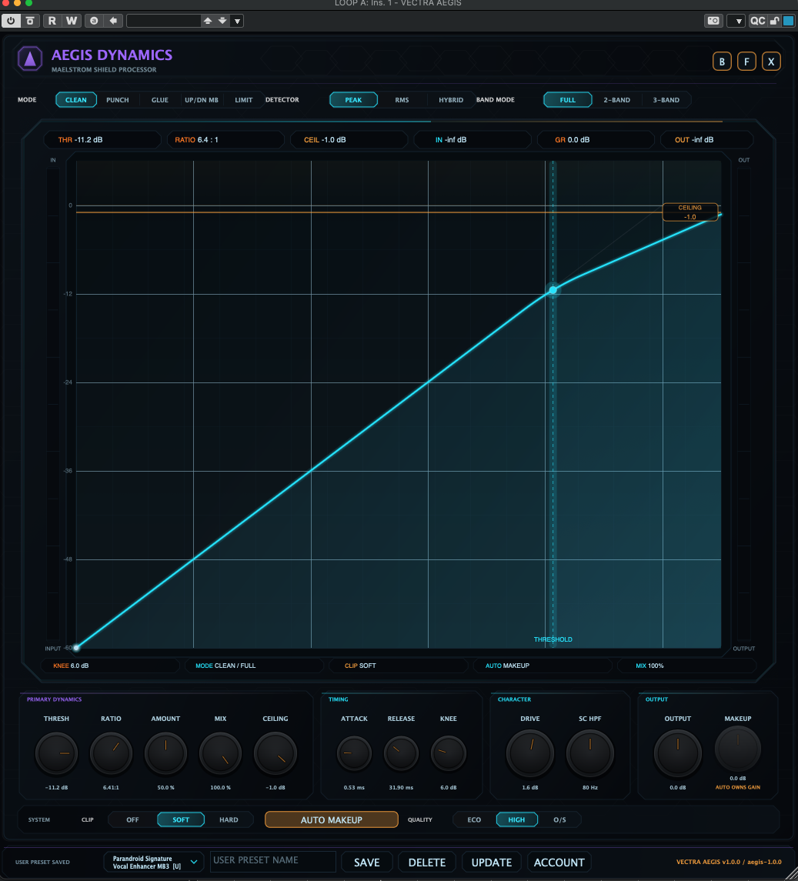Select ECO quality
The width and height of the screenshot is (798, 881).
pos(474,819)
